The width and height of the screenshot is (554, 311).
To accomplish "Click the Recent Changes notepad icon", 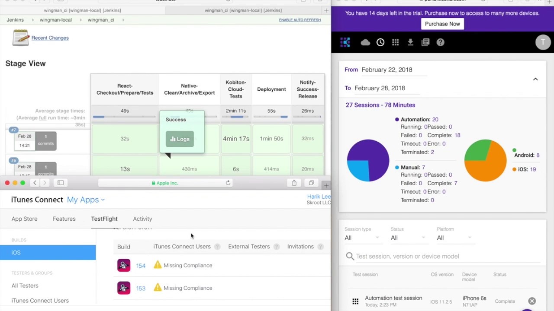I will [x=20, y=38].
